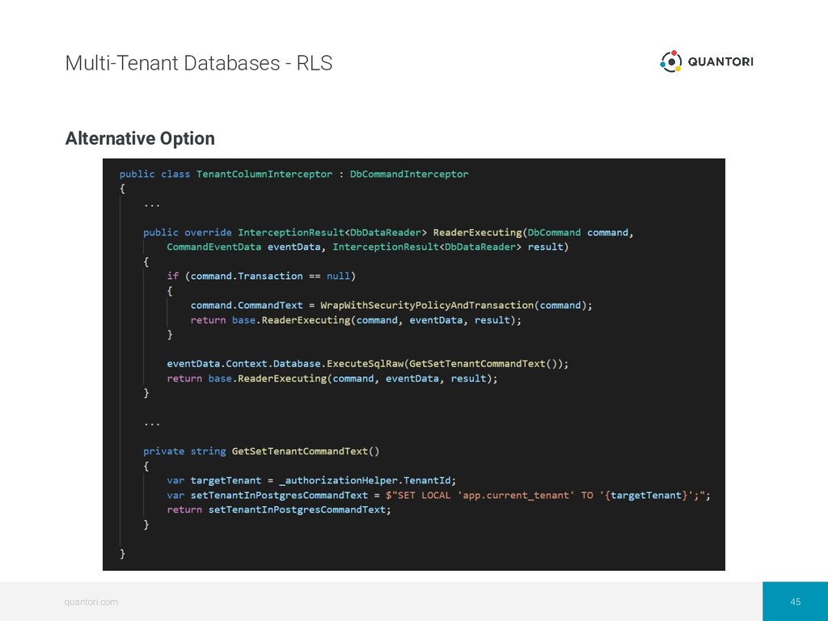Click 'TenantColumnInterceptor' class name in code
Screen dimensions: 828x621
(x=264, y=174)
